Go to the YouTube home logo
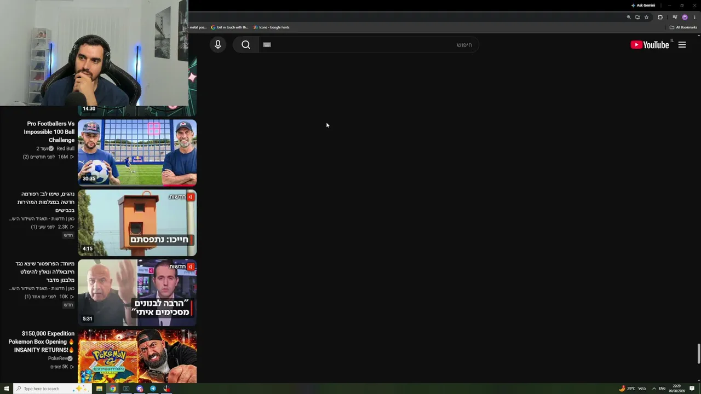The height and width of the screenshot is (394, 701). (x=650, y=45)
